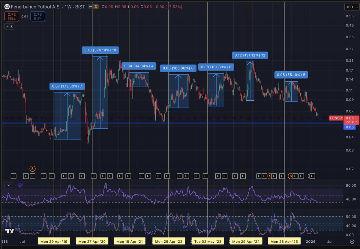Click the Mon 29 Apr '24 date label
The width and height of the screenshot is (360, 249).
pos(246,241)
